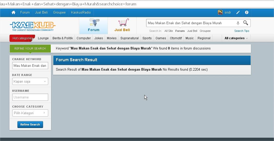Open the Otomotif category
The image size is (274, 141).
[176, 38]
